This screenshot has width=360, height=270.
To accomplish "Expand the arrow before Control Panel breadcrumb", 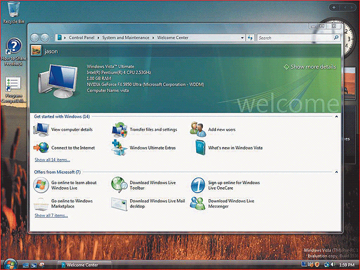I will pos(65,38).
